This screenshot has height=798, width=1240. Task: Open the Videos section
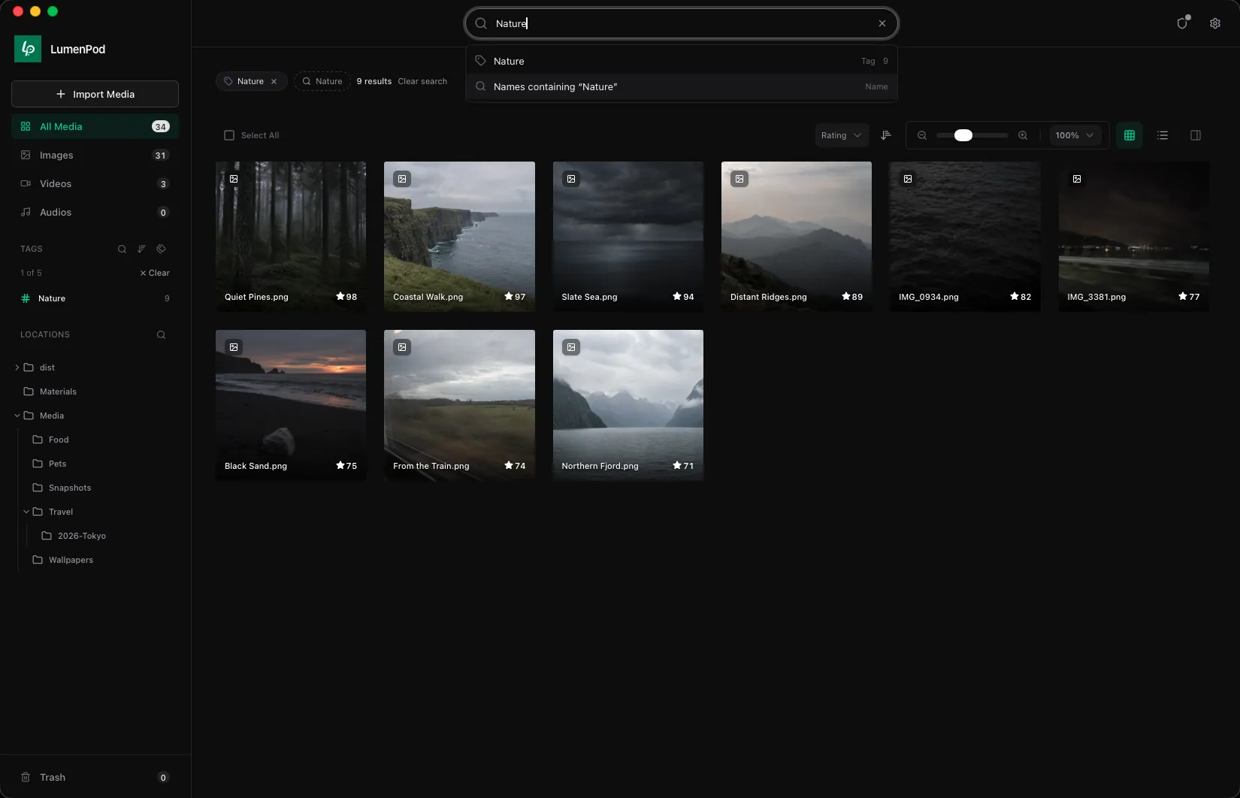click(95, 183)
